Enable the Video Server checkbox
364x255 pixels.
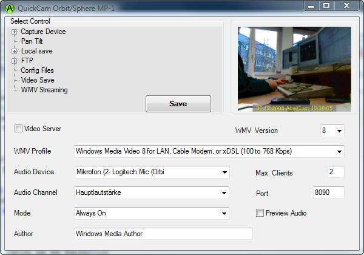tap(19, 129)
